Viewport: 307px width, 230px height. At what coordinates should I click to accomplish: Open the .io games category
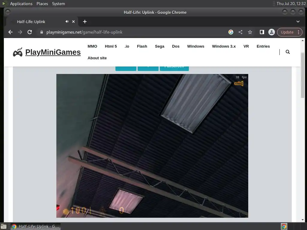(x=127, y=46)
